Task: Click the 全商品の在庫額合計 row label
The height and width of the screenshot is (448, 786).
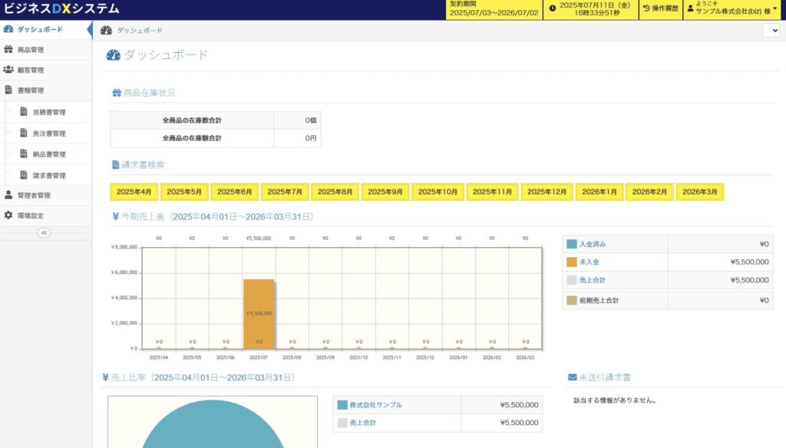Action: click(x=192, y=138)
